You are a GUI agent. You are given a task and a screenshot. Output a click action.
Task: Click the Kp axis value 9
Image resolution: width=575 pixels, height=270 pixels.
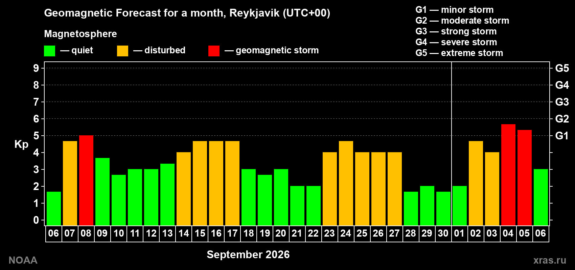pyautogui.click(x=36, y=68)
